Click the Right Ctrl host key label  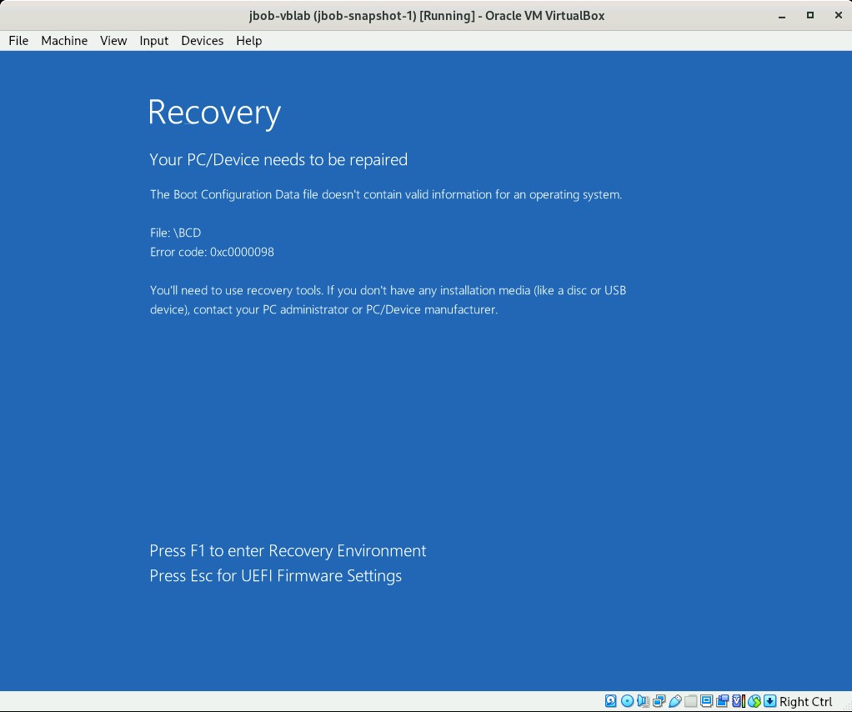coord(806,701)
